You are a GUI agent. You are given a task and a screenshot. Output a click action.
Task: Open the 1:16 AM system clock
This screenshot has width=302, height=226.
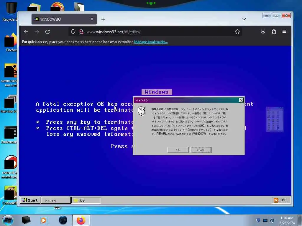(x=287, y=220)
